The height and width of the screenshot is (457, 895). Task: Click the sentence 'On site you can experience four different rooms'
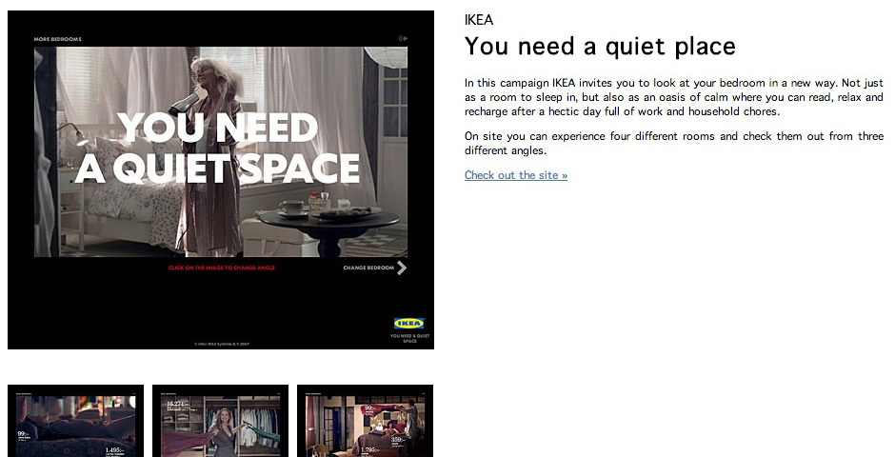pos(674,143)
